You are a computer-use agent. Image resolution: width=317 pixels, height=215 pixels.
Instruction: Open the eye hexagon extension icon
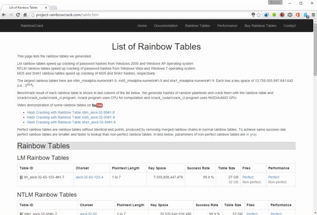tap(290, 15)
